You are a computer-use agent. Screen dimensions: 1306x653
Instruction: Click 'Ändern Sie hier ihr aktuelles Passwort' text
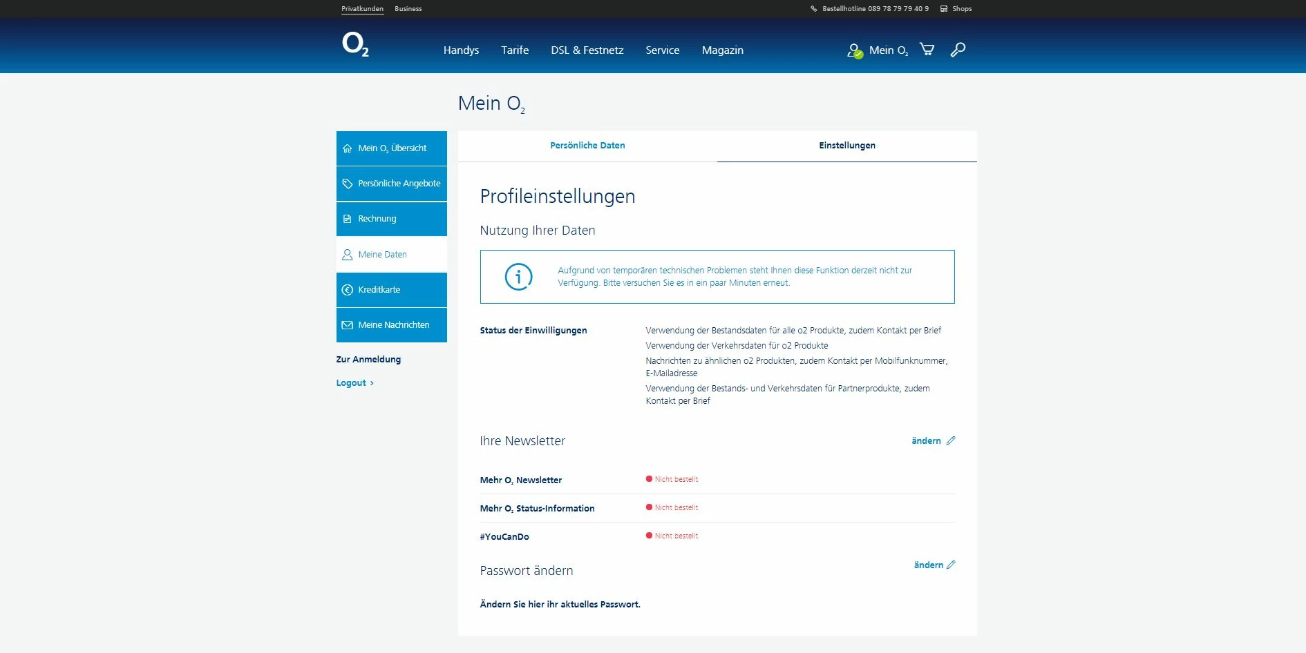click(x=560, y=605)
